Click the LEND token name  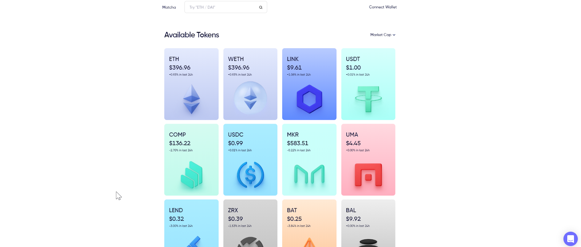[x=176, y=210]
